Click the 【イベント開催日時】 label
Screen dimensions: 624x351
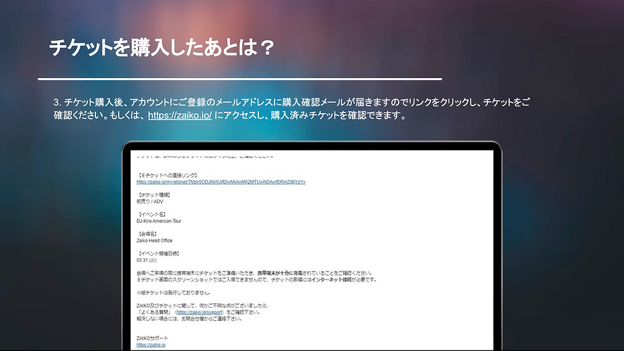(x=158, y=254)
